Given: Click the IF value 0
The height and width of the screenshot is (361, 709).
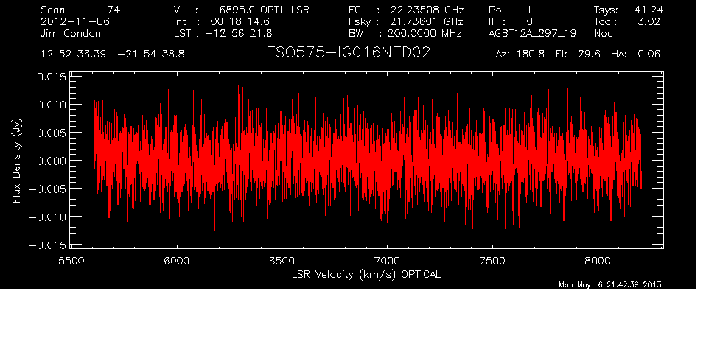Looking at the screenshot, I should click(529, 21).
